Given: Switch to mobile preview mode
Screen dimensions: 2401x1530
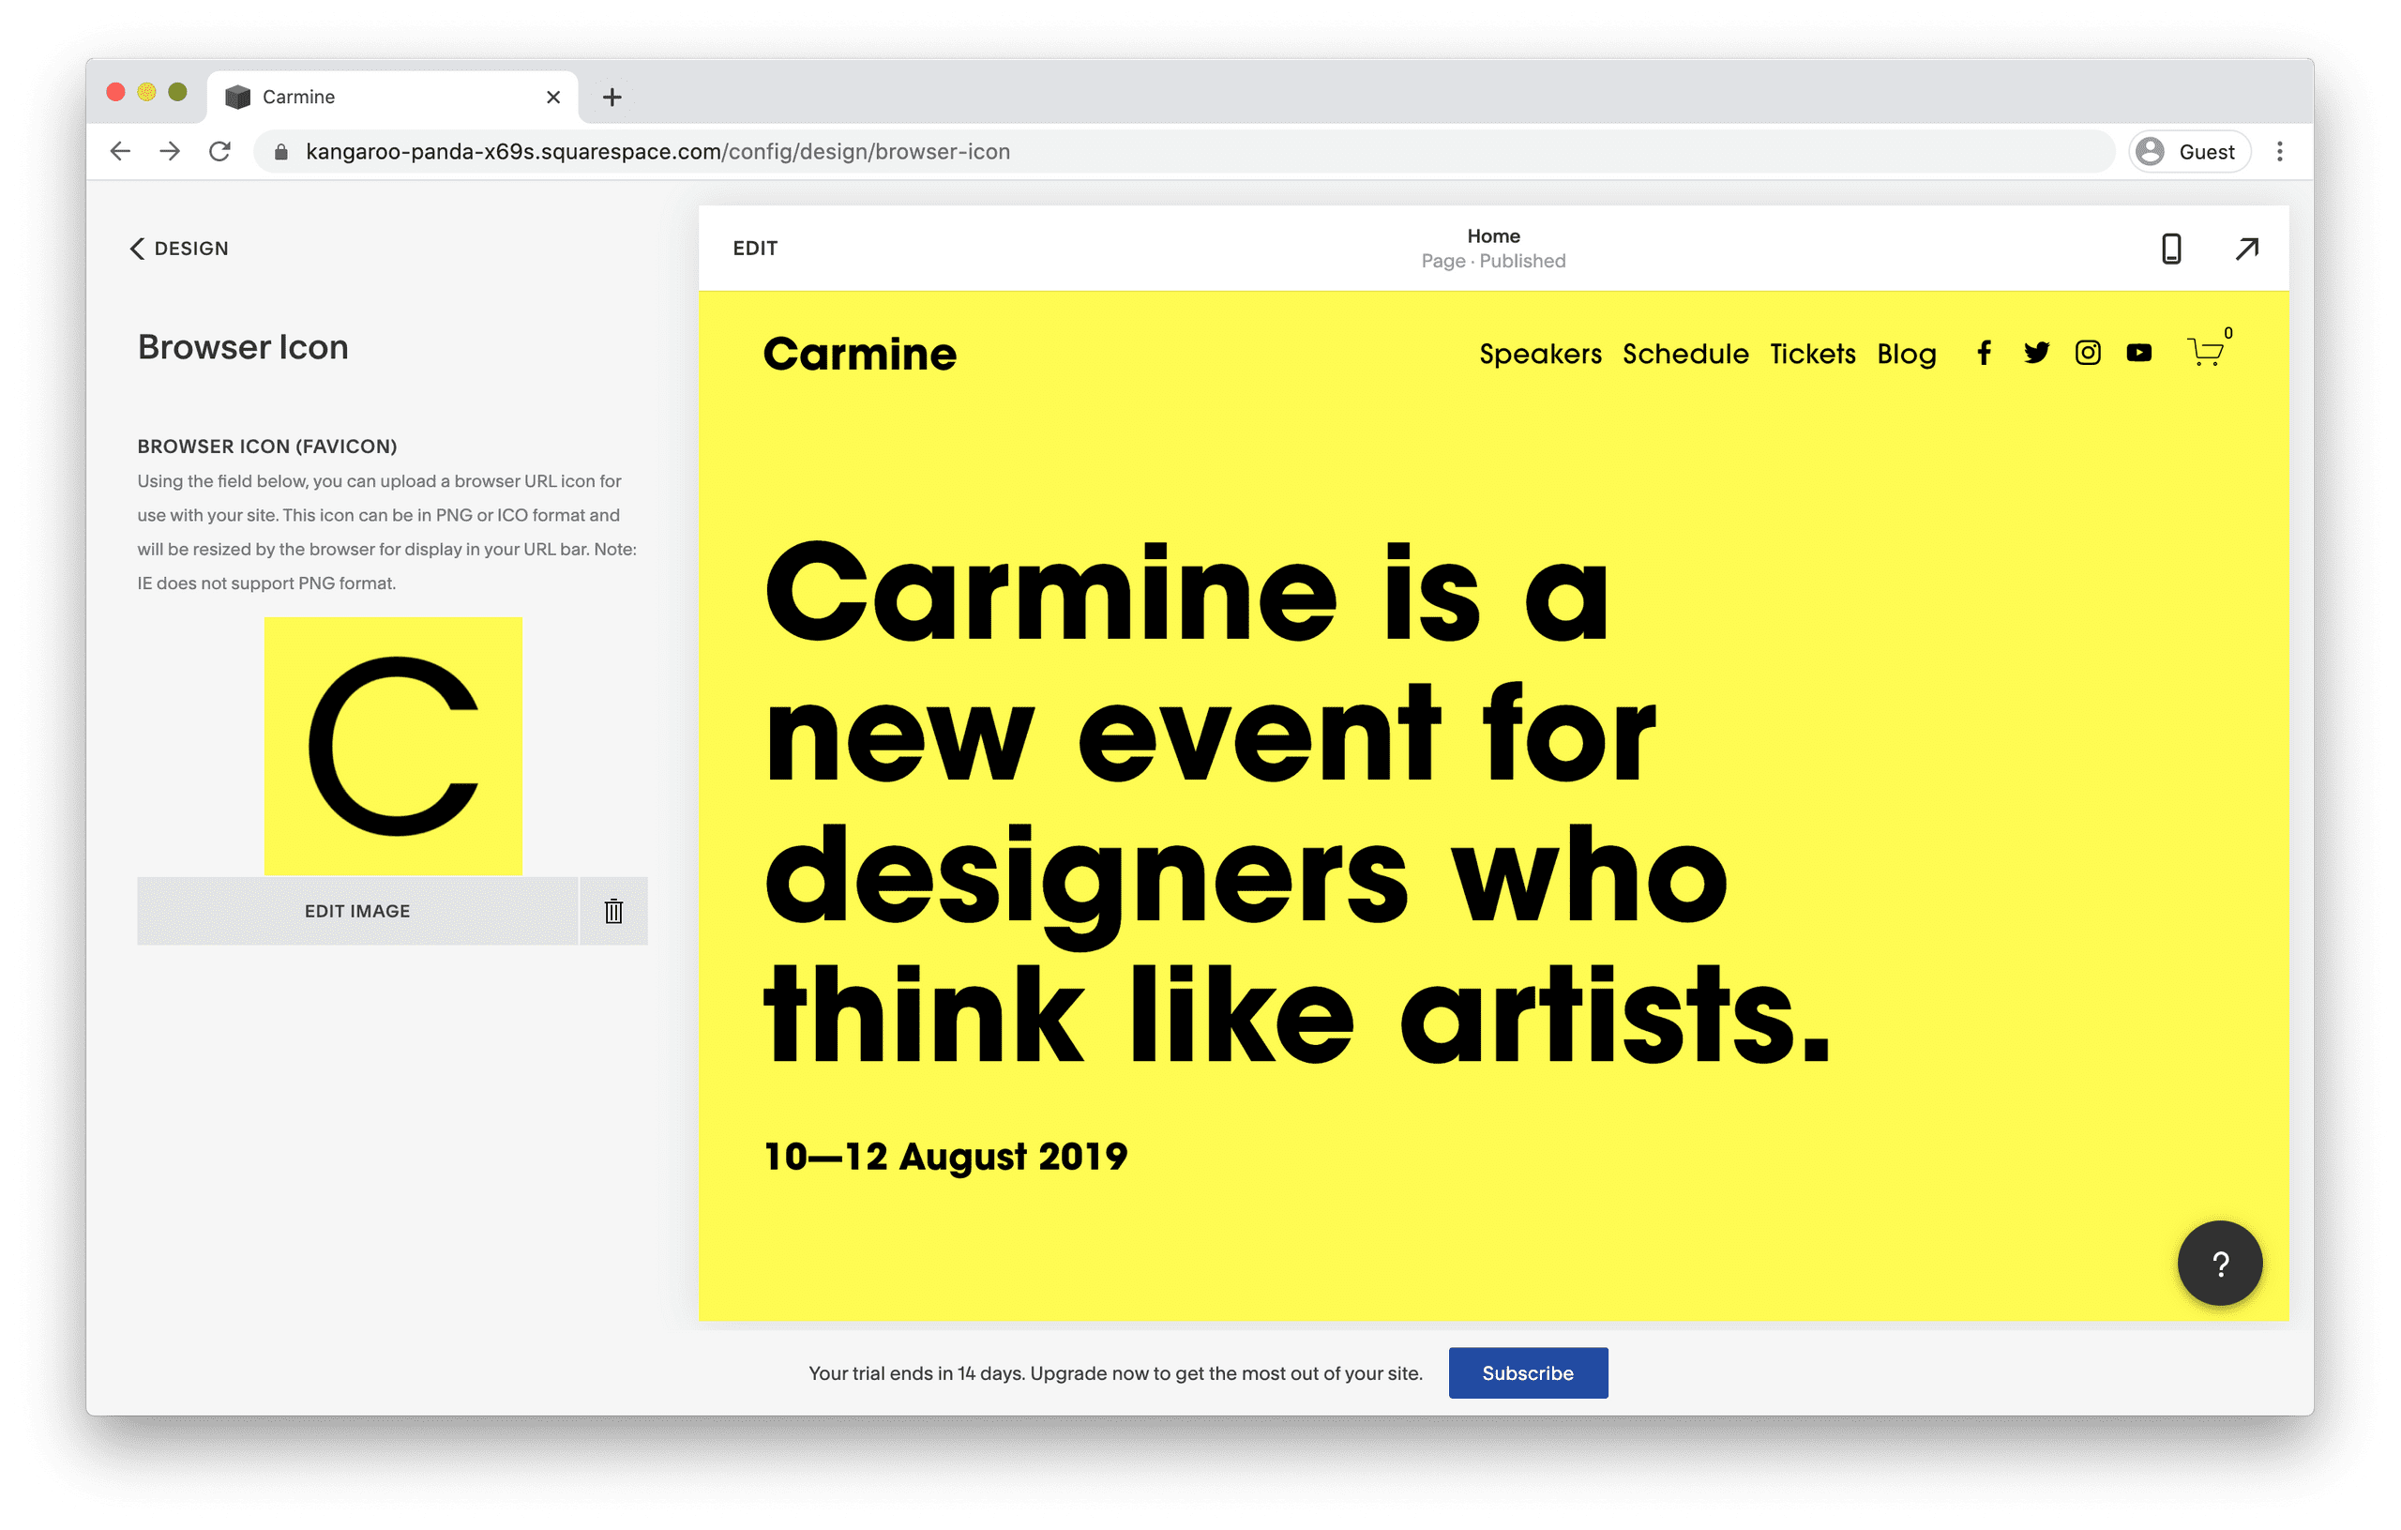Looking at the screenshot, I should pos(2170,247).
